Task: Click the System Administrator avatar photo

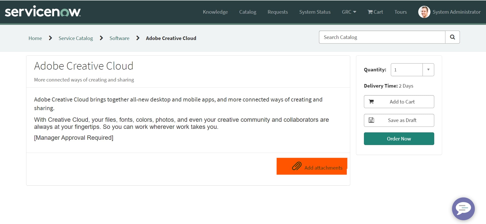Action: click(x=424, y=12)
